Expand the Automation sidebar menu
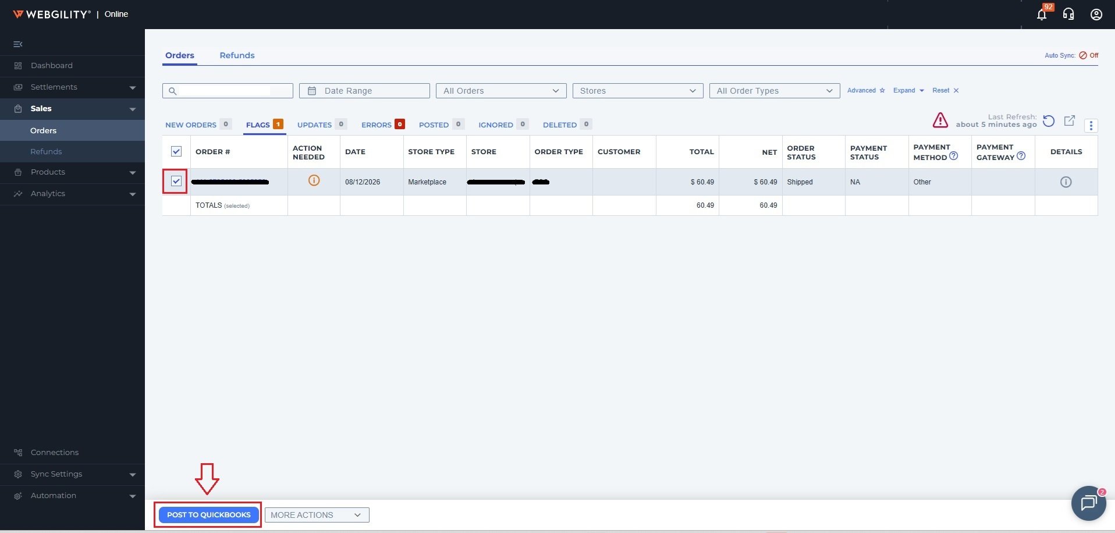 pos(133,496)
